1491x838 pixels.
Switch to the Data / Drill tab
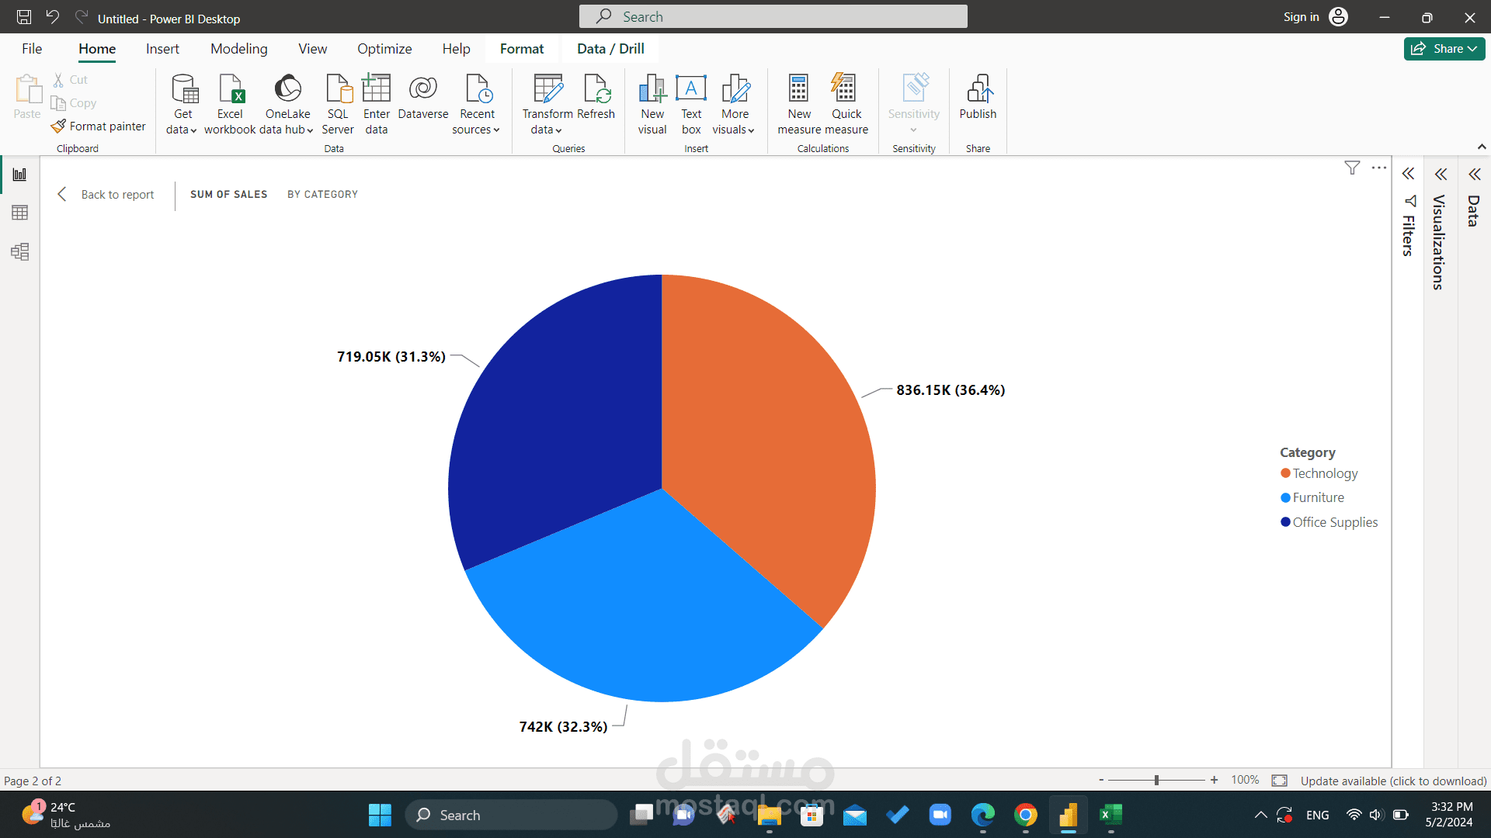point(610,49)
